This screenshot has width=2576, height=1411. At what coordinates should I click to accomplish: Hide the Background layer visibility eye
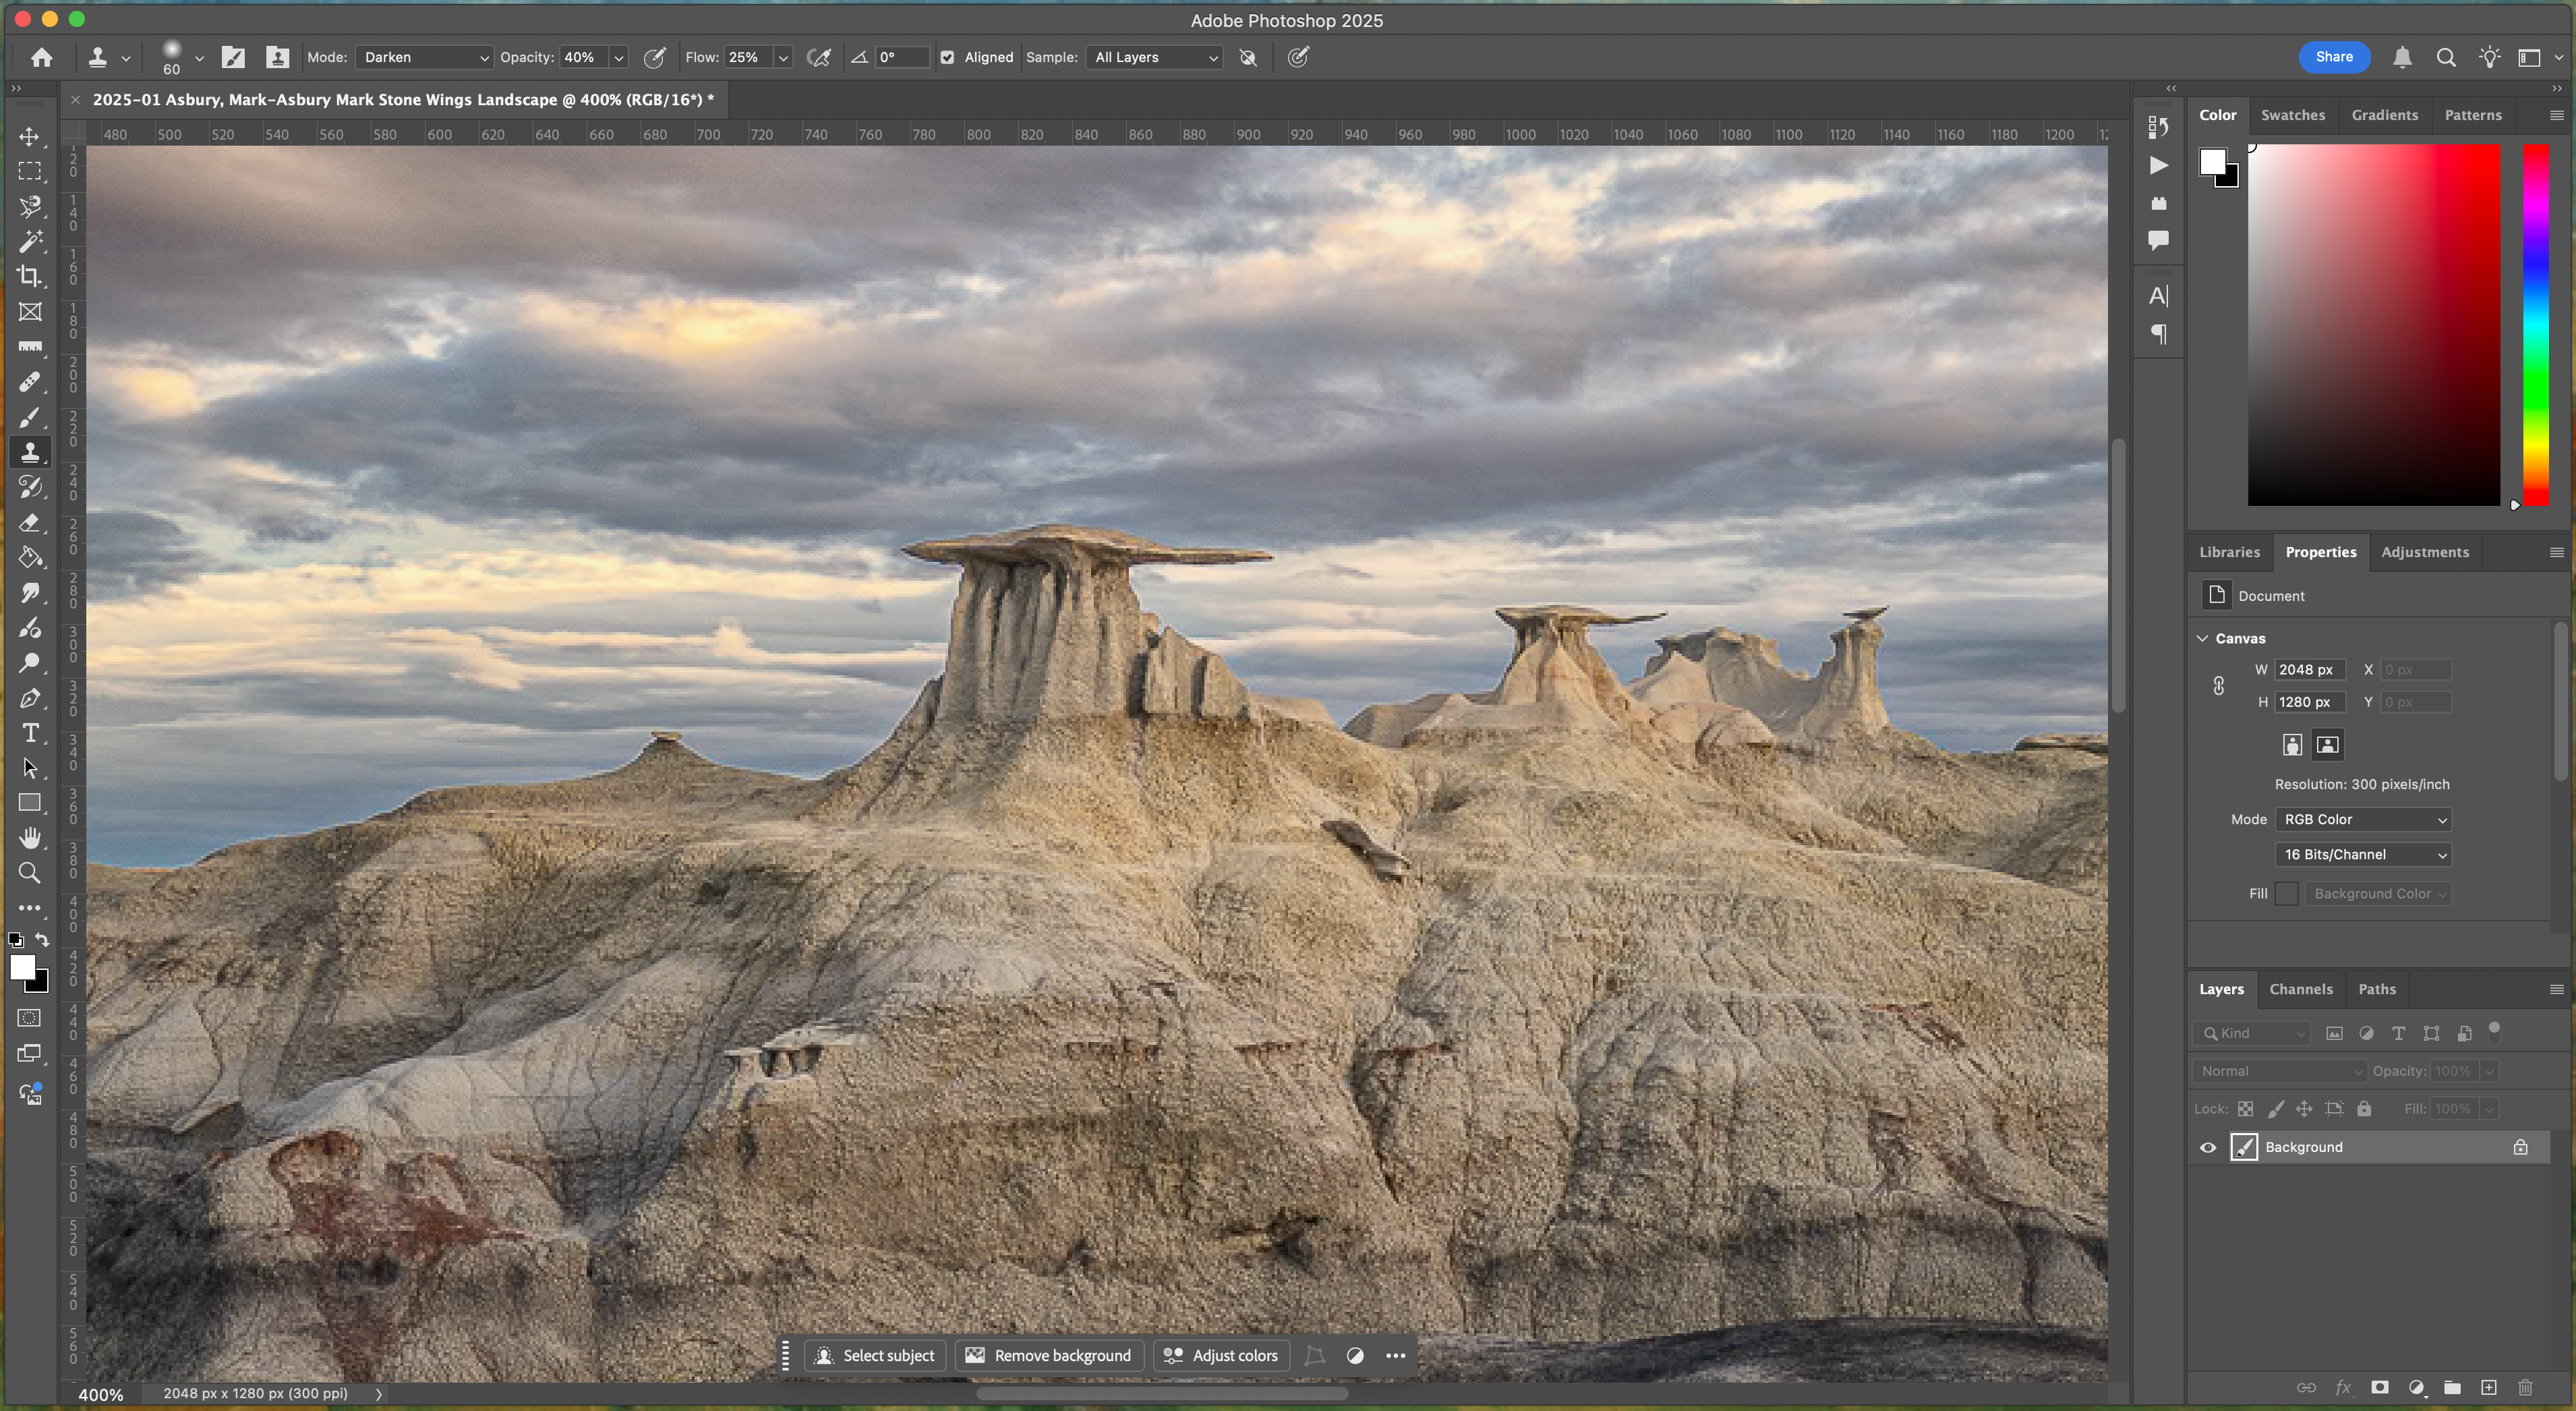click(2208, 1147)
